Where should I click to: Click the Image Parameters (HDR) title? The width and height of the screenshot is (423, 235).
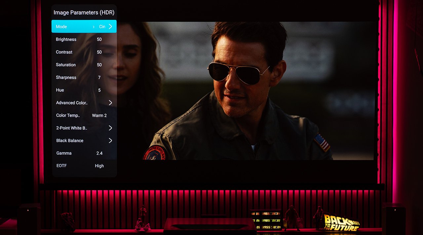[x=84, y=13]
